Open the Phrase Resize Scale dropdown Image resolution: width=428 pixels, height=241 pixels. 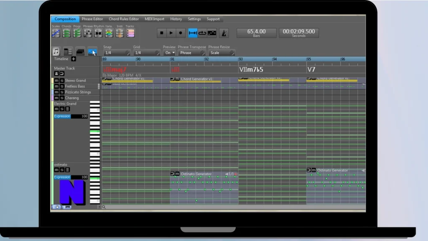pos(222,53)
